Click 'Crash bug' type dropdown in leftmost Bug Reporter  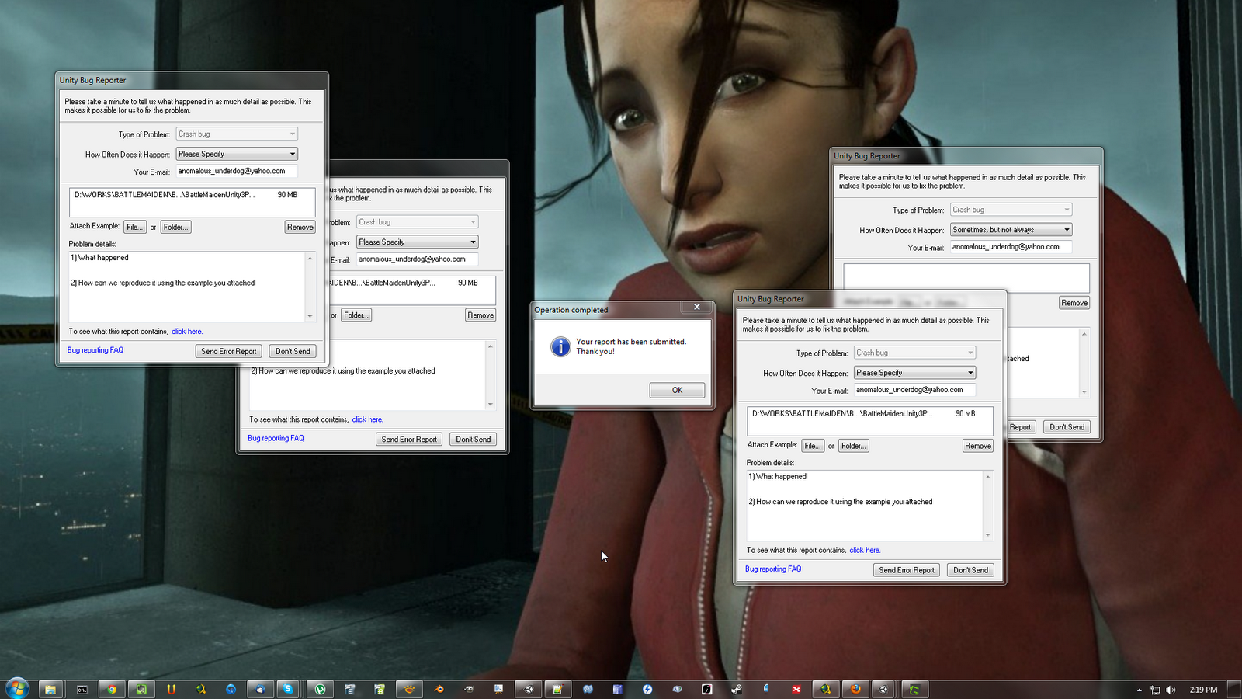point(237,134)
